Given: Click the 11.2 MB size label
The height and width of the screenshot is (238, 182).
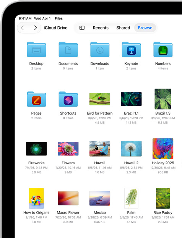Looking at the screenshot, I should pos(131,123).
